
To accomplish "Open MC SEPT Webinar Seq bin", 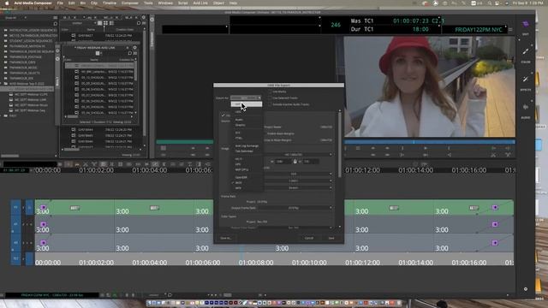I will (30, 110).
